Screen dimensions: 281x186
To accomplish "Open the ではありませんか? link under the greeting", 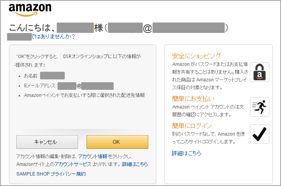I will (53, 37).
